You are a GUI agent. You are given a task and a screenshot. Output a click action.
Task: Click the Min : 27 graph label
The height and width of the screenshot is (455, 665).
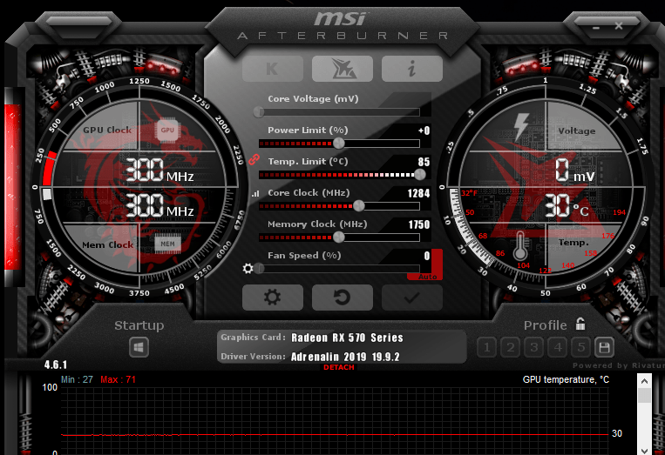[77, 379]
